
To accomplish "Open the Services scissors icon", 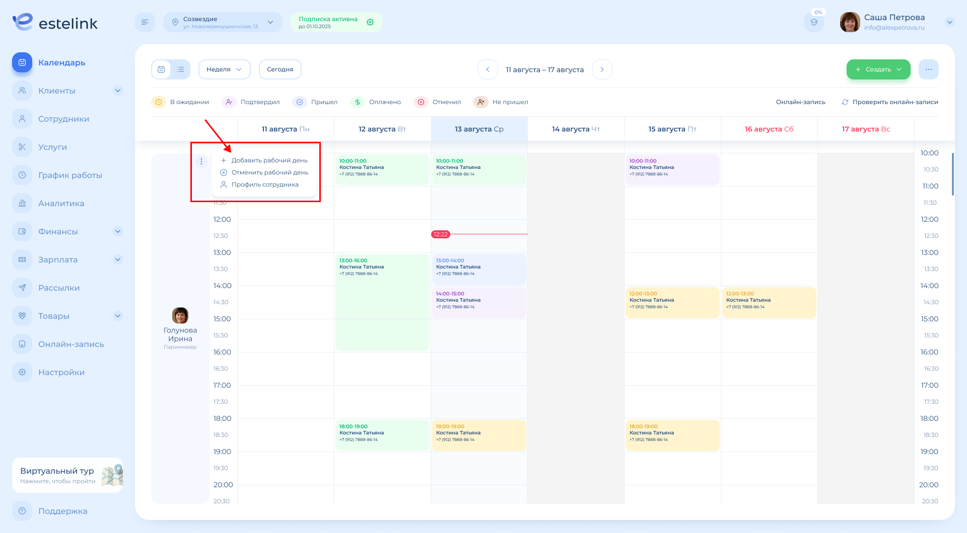I will (22, 147).
